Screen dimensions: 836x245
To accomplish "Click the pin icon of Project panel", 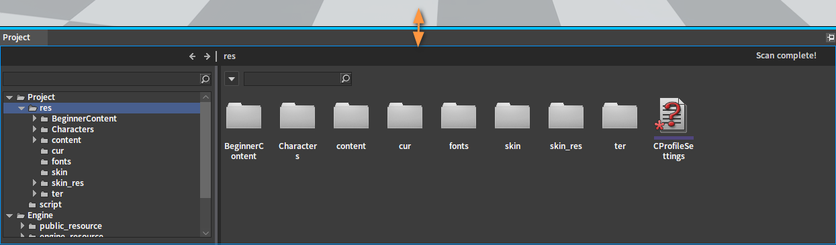I will (x=830, y=38).
